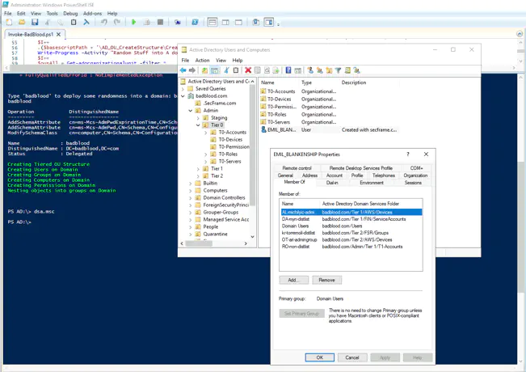526x372 pixels.
Task: Select the DA-myn-distlist group row
Action: coord(351,219)
